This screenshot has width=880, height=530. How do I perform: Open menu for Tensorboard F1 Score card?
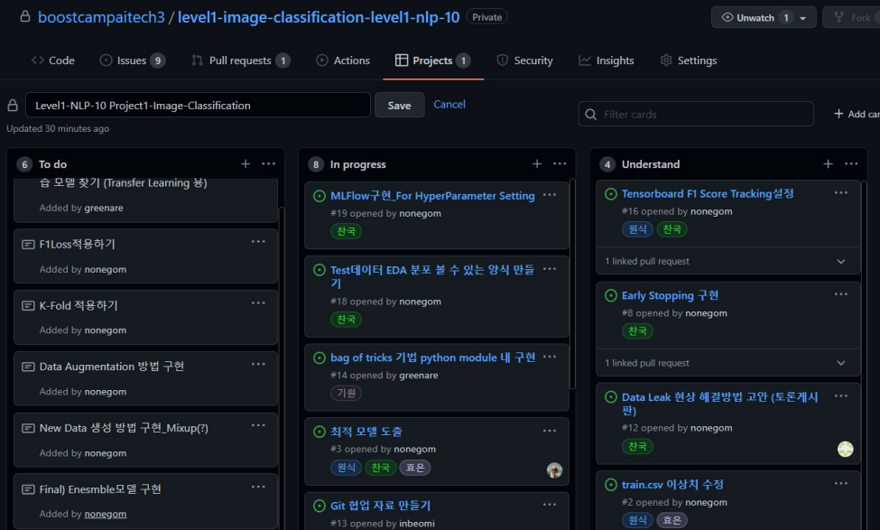click(840, 192)
